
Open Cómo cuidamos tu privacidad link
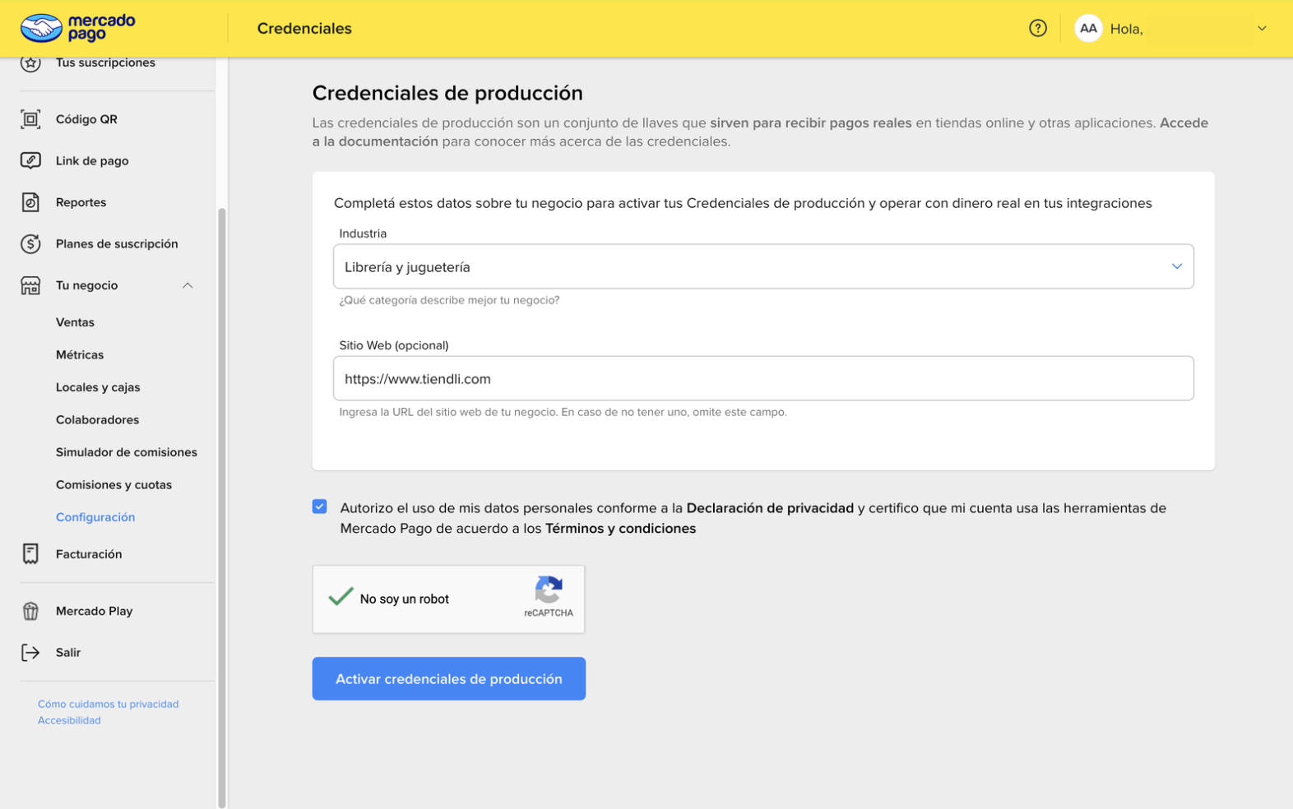coord(108,705)
